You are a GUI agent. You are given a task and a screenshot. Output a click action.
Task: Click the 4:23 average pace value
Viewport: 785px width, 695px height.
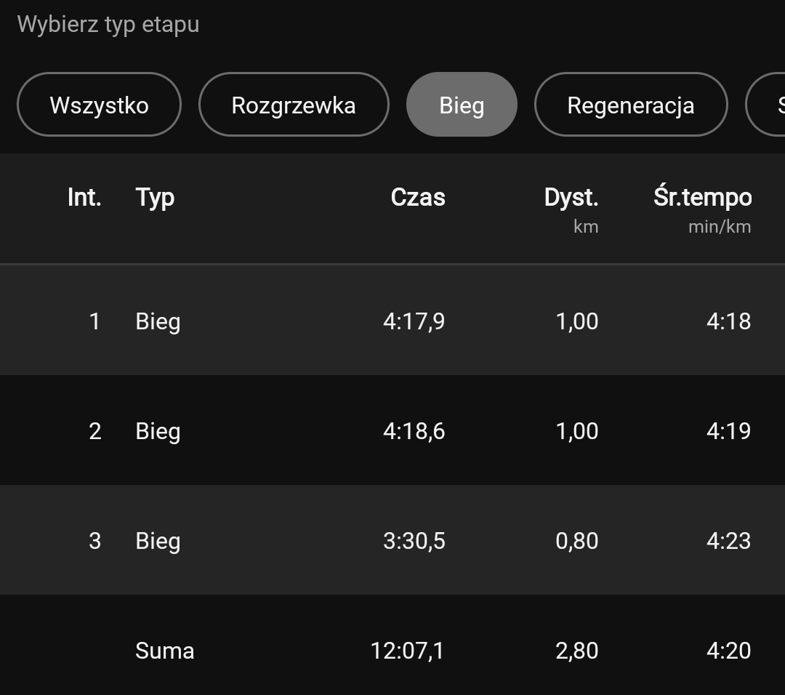tap(728, 541)
